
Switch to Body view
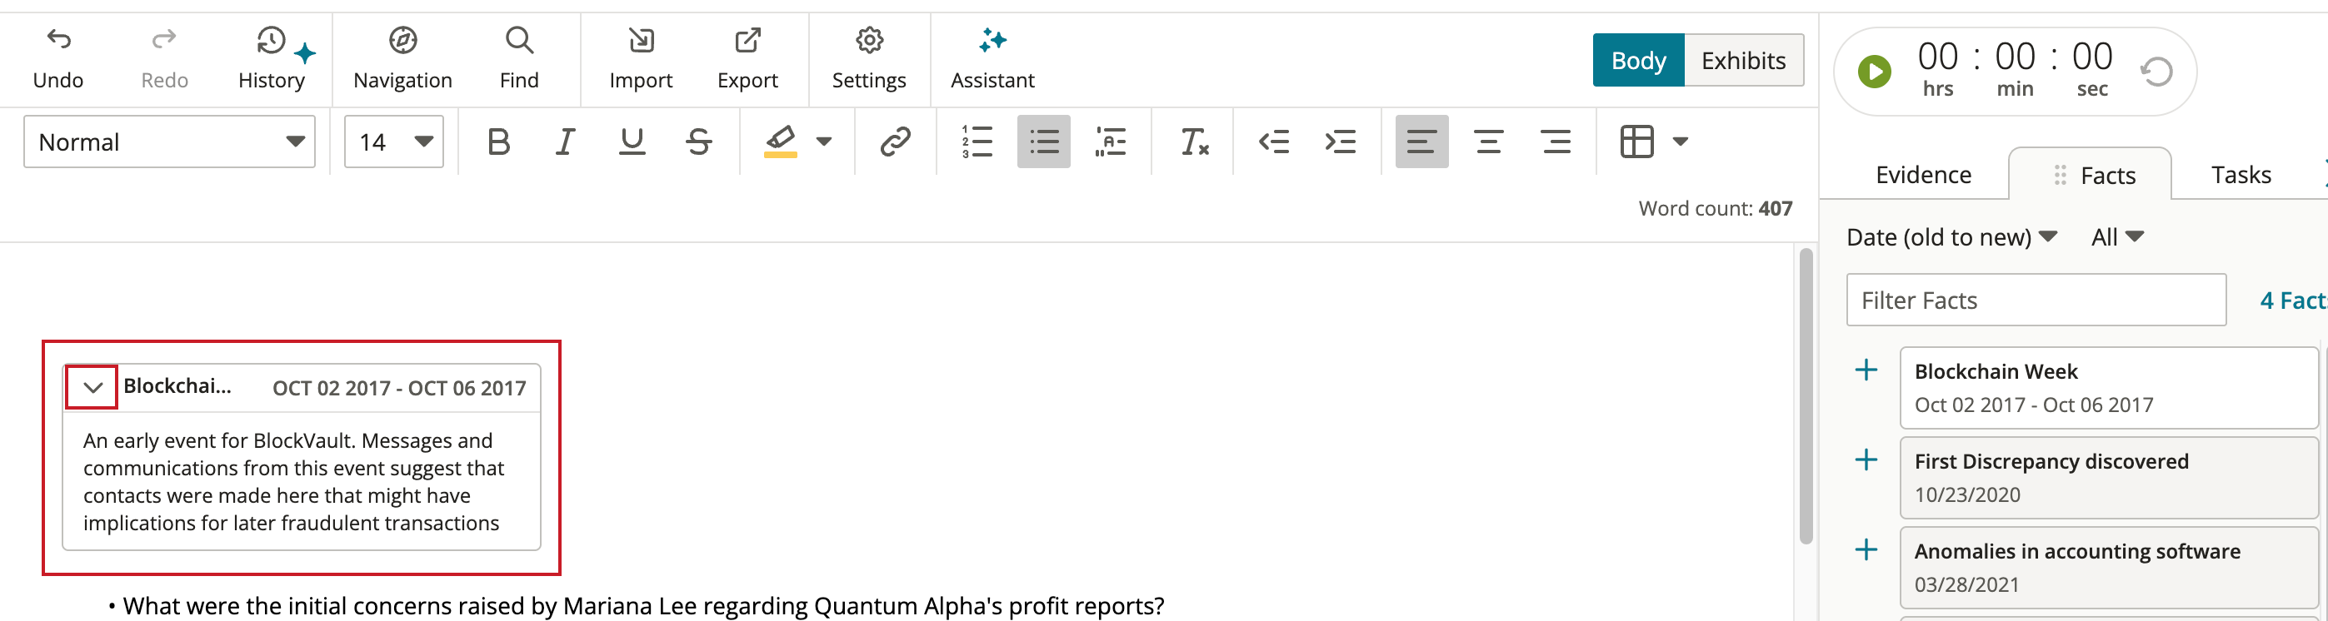[x=1638, y=61]
